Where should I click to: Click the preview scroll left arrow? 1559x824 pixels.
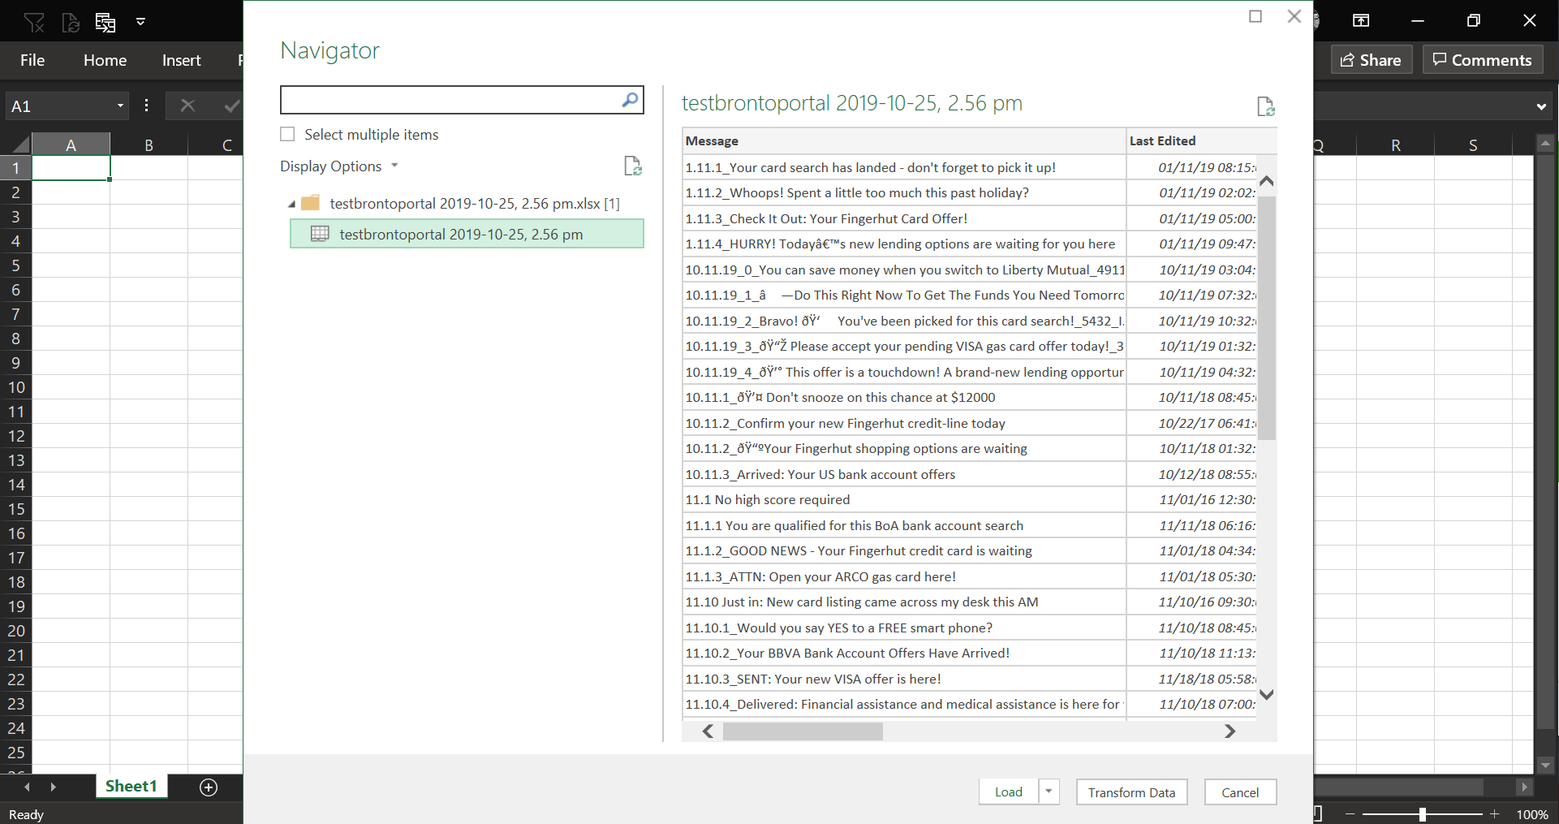pos(708,731)
